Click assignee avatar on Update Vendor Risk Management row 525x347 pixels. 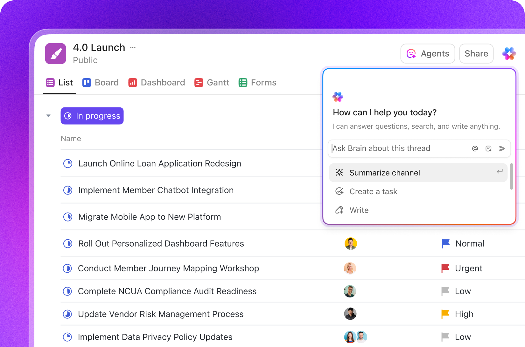[x=350, y=314]
